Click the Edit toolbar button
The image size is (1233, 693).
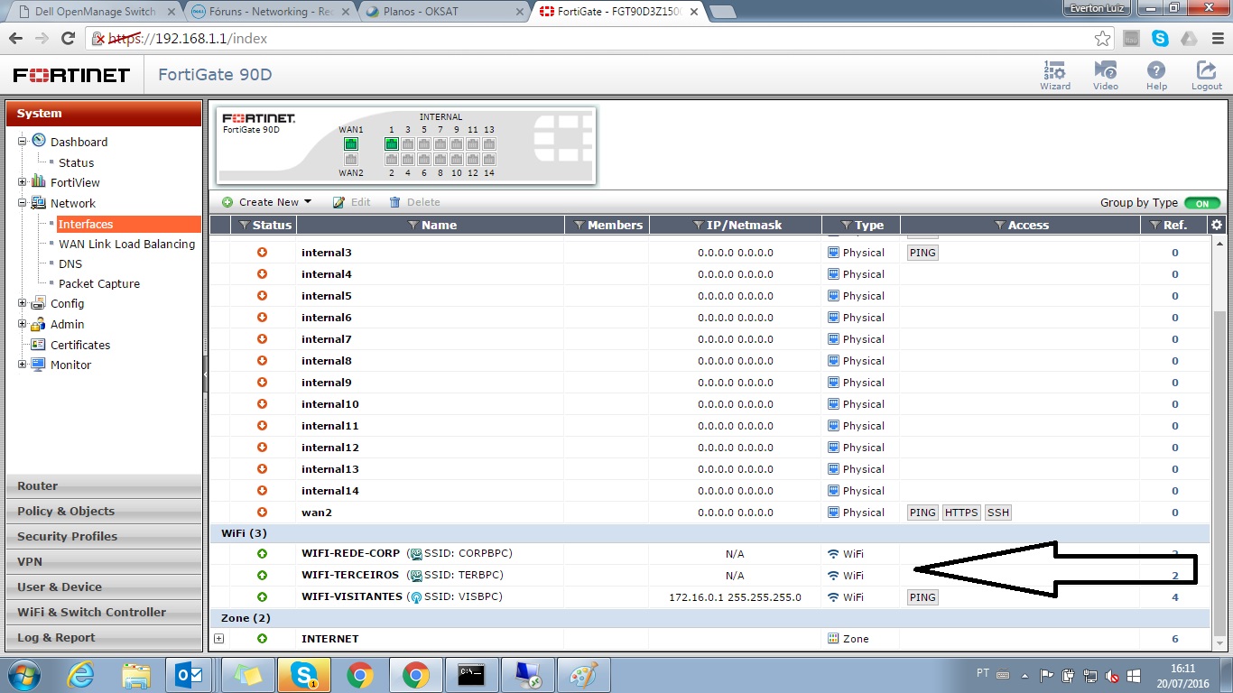pyautogui.click(x=352, y=202)
